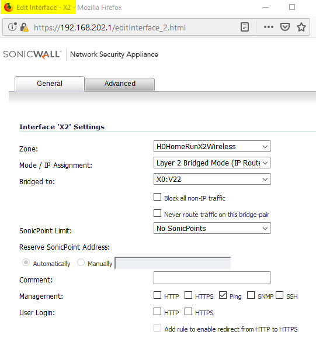Click the Comment text field
The height and width of the screenshot is (338, 316).
[x=212, y=278]
